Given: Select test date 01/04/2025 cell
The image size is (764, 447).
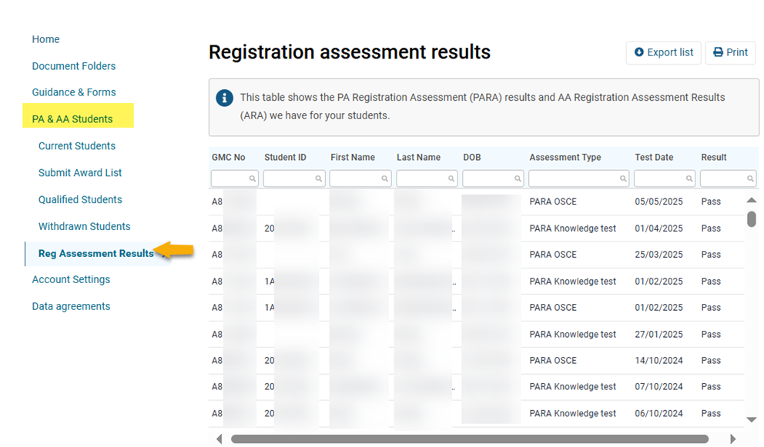Looking at the screenshot, I should click(658, 229).
